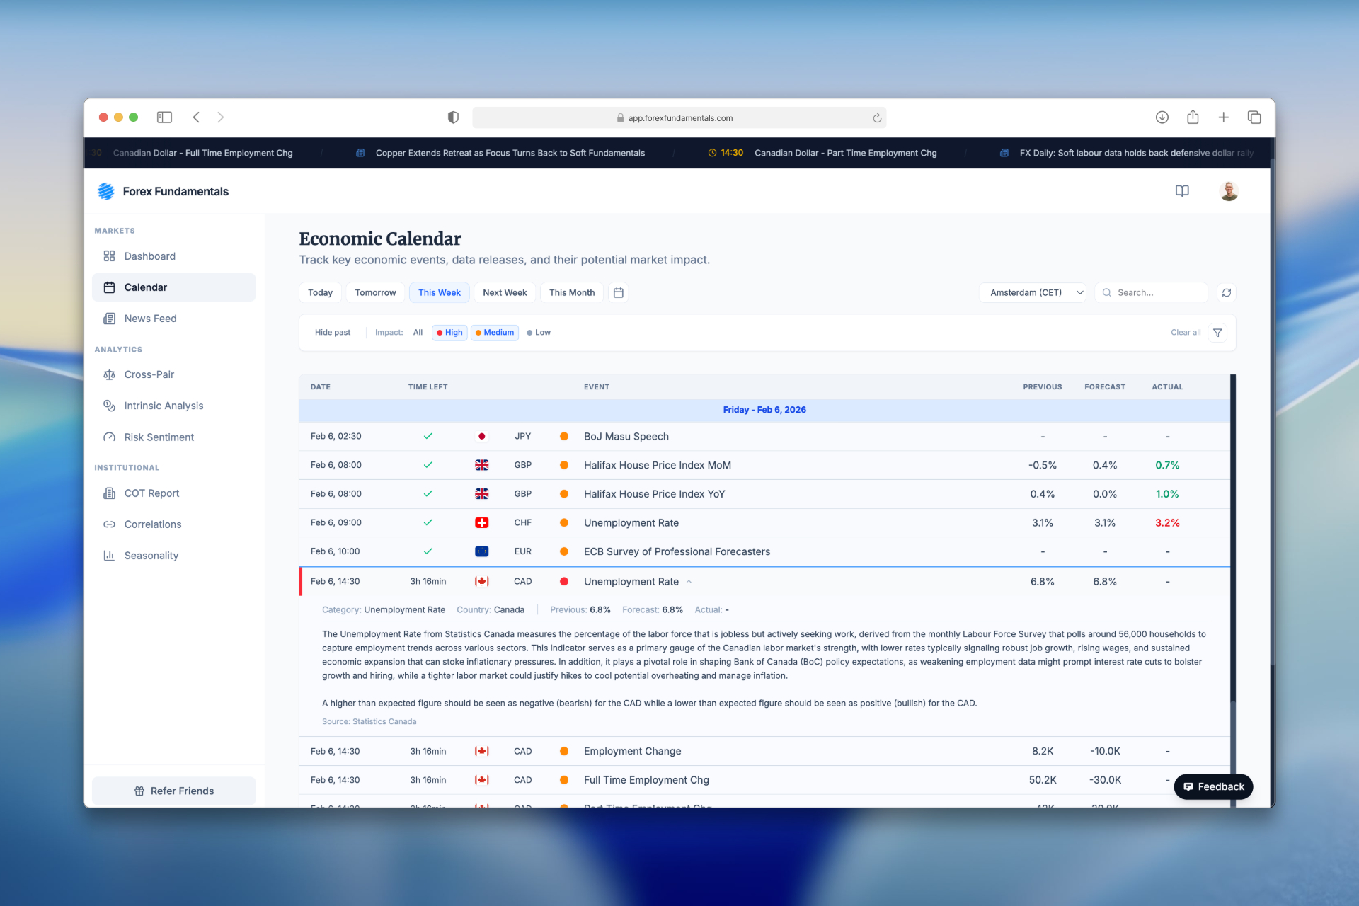Refresh the economic calendar data

coord(1227,292)
